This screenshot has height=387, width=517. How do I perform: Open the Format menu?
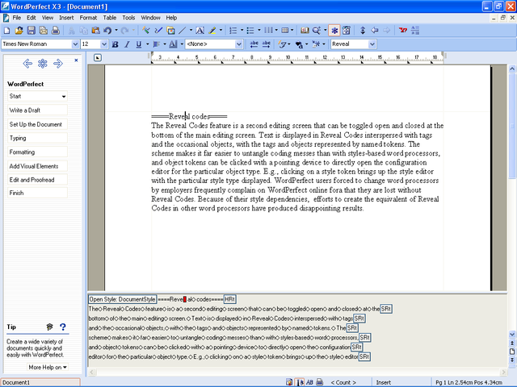88,18
